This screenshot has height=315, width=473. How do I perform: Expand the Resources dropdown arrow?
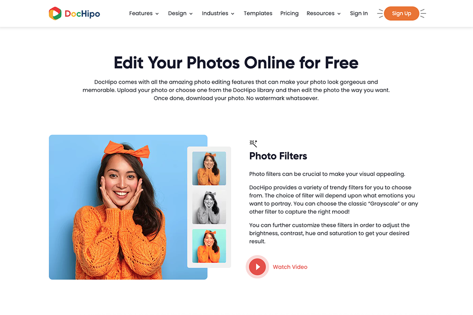339,14
